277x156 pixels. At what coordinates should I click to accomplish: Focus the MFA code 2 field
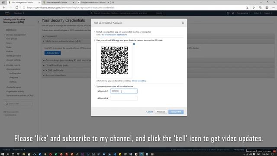pos(124,98)
